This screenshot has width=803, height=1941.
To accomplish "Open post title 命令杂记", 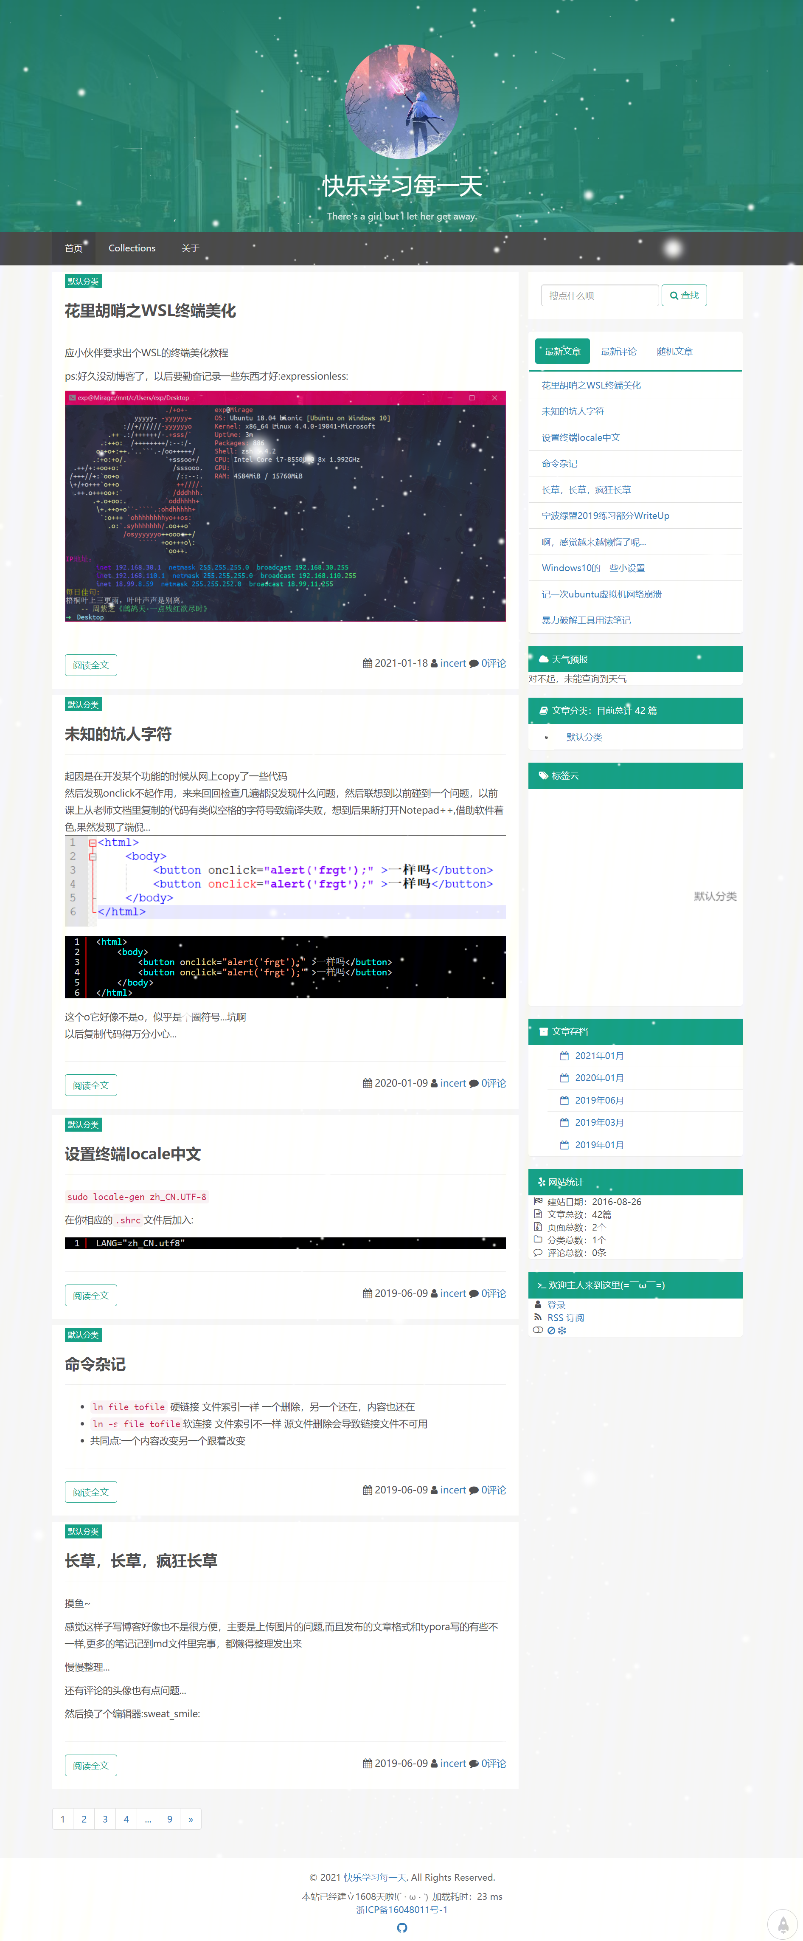I will pyautogui.click(x=95, y=1364).
